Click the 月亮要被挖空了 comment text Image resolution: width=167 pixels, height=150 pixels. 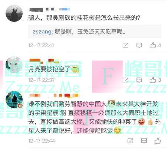(49, 69)
